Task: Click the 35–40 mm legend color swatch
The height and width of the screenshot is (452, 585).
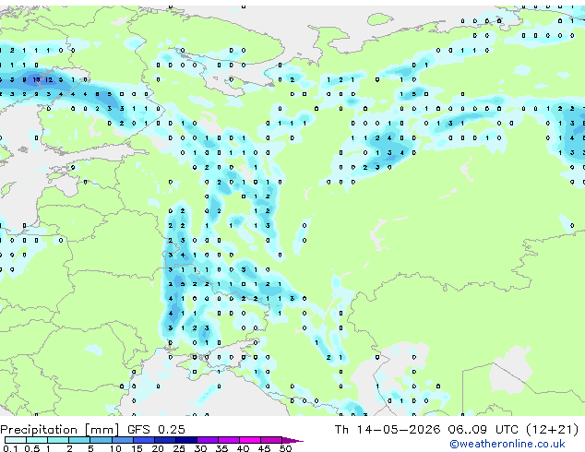Action: tap(229, 440)
